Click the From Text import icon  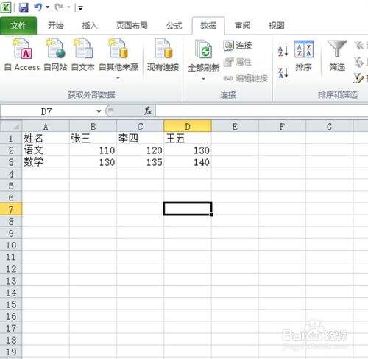pos(83,49)
